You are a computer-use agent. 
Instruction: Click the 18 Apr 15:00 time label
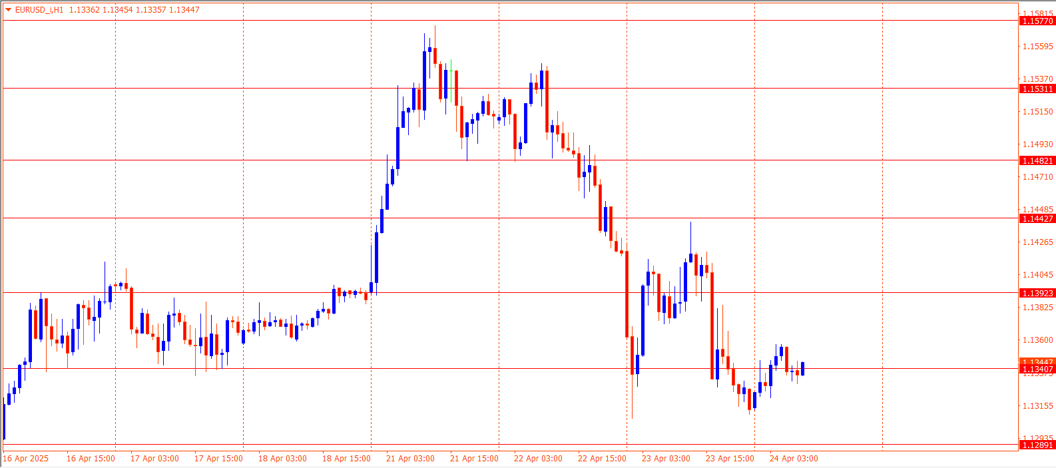(x=346, y=458)
